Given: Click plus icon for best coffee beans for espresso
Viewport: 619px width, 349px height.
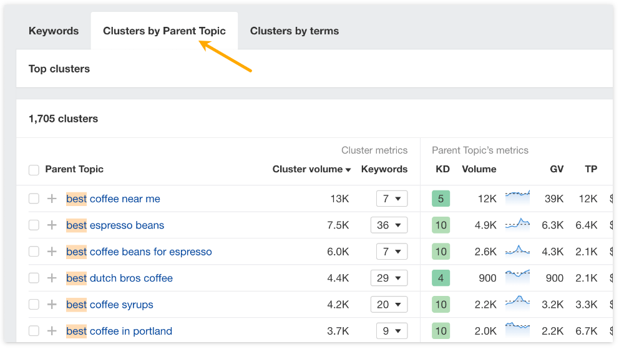Looking at the screenshot, I should tap(52, 252).
